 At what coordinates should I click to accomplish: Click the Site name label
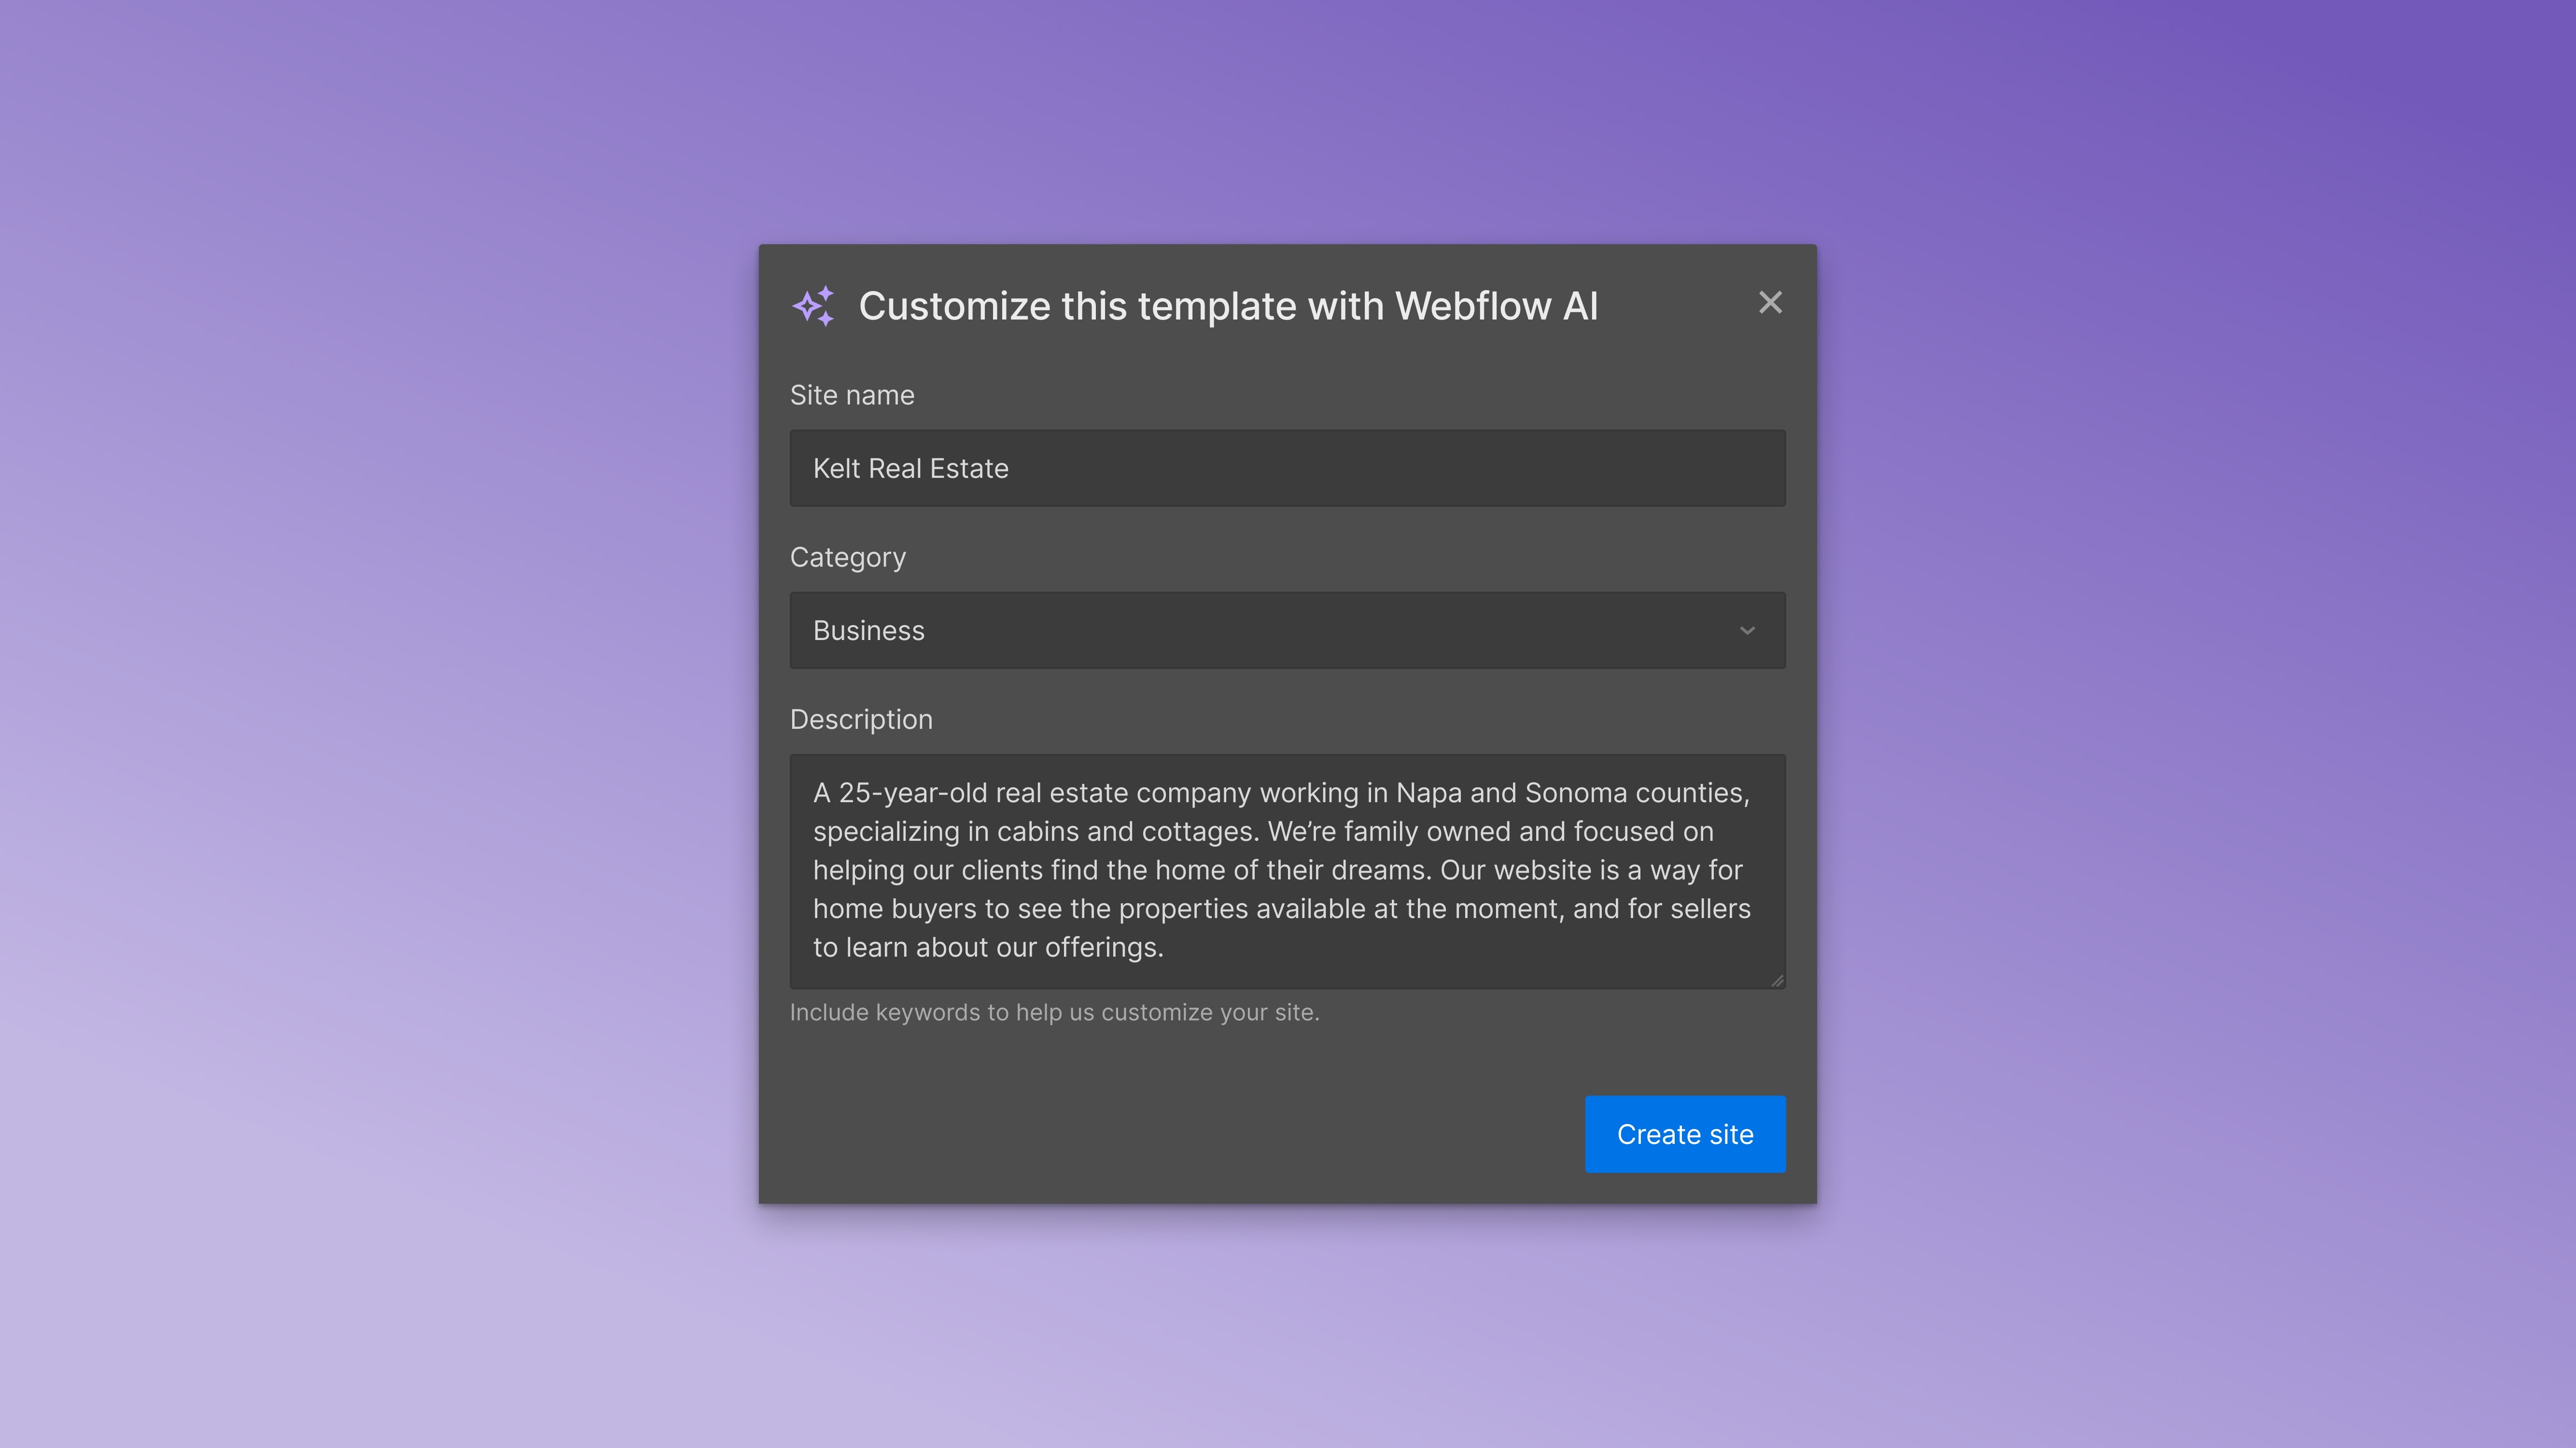click(851, 395)
